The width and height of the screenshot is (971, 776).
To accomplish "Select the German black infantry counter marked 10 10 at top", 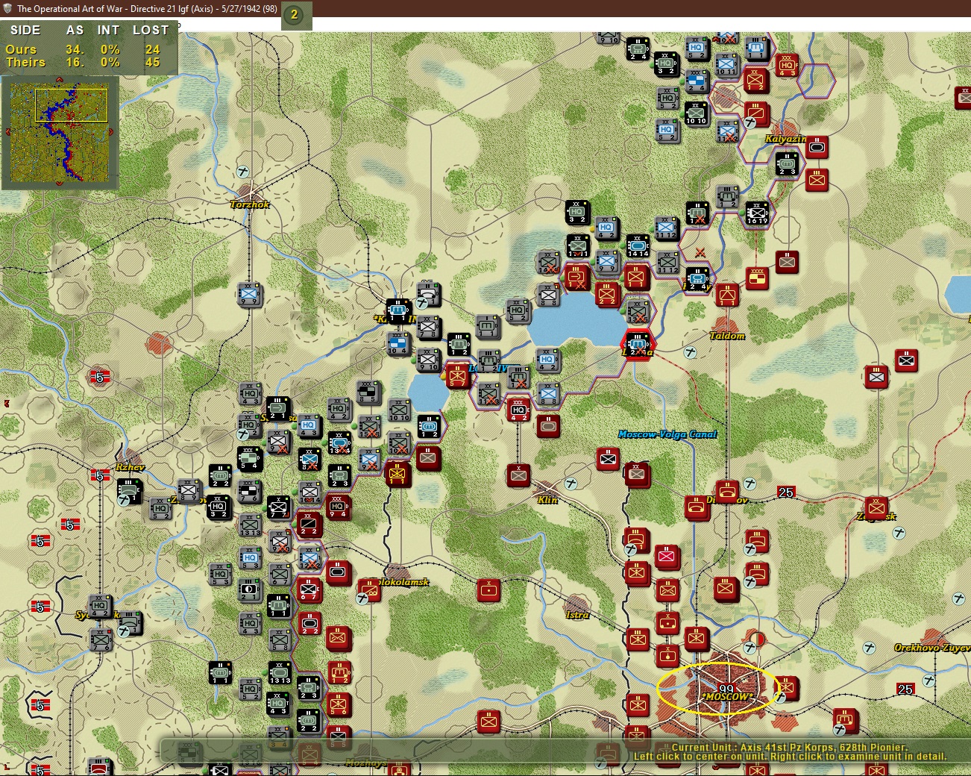I will click(x=697, y=114).
